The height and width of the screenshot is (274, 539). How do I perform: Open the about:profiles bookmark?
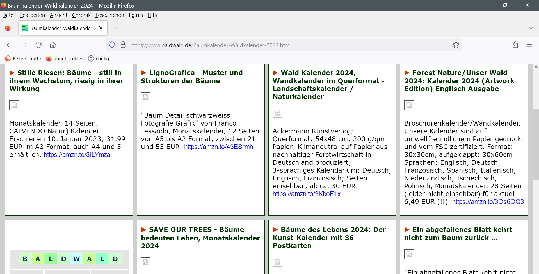click(65, 59)
